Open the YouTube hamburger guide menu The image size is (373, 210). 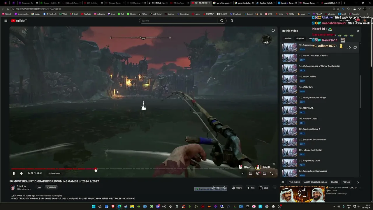6,21
